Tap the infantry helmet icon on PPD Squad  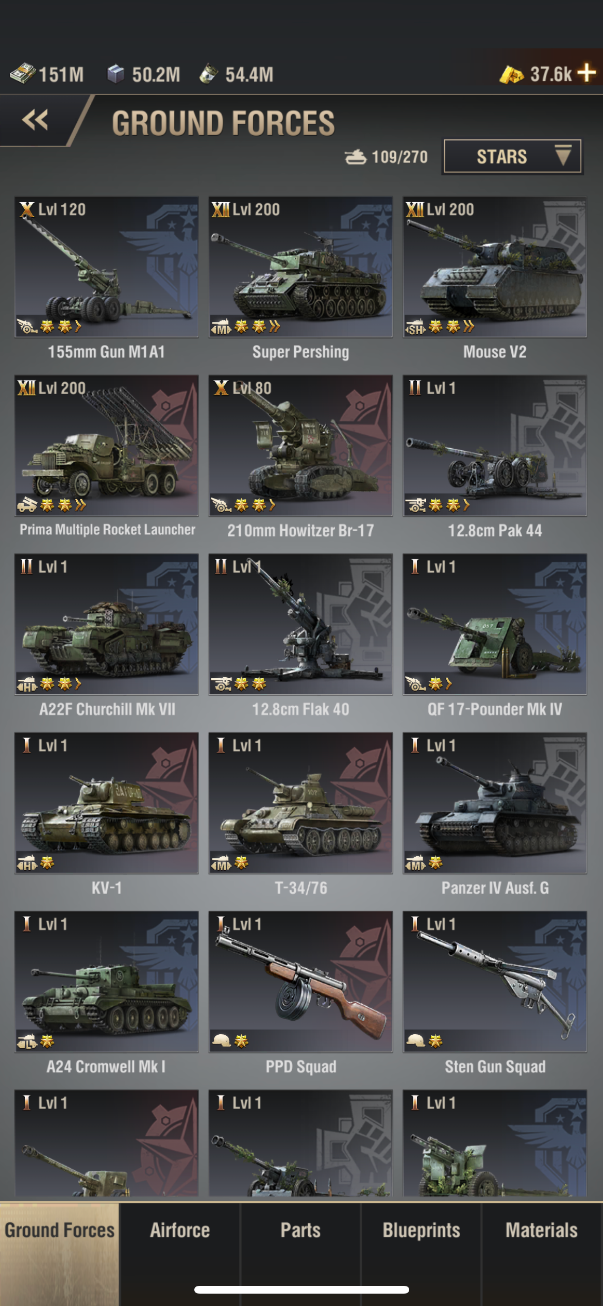click(x=221, y=1041)
